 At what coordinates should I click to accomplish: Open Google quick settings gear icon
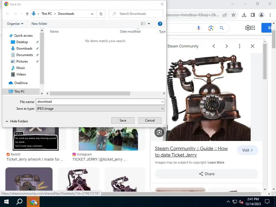point(248,28)
